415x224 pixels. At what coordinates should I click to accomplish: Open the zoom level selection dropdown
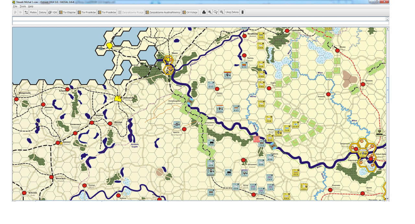point(216,12)
